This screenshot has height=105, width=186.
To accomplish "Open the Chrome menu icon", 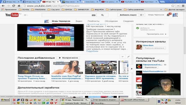I will tap(183, 6).
